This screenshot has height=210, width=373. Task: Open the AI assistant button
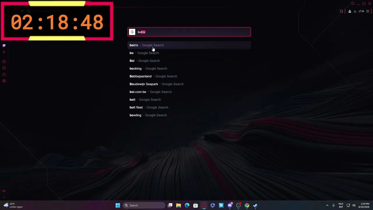pyautogui.click(x=361, y=11)
